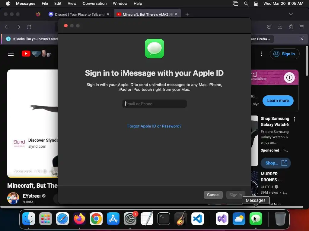Click the YouTube logo
The height and width of the screenshot is (231, 309).
(37, 54)
